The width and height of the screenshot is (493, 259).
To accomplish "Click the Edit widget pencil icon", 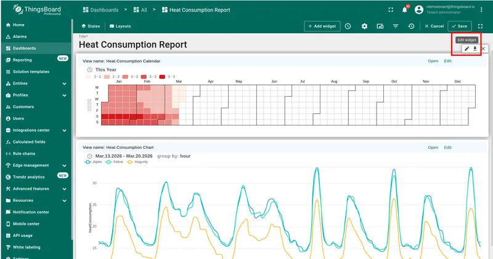I will coord(467,49).
